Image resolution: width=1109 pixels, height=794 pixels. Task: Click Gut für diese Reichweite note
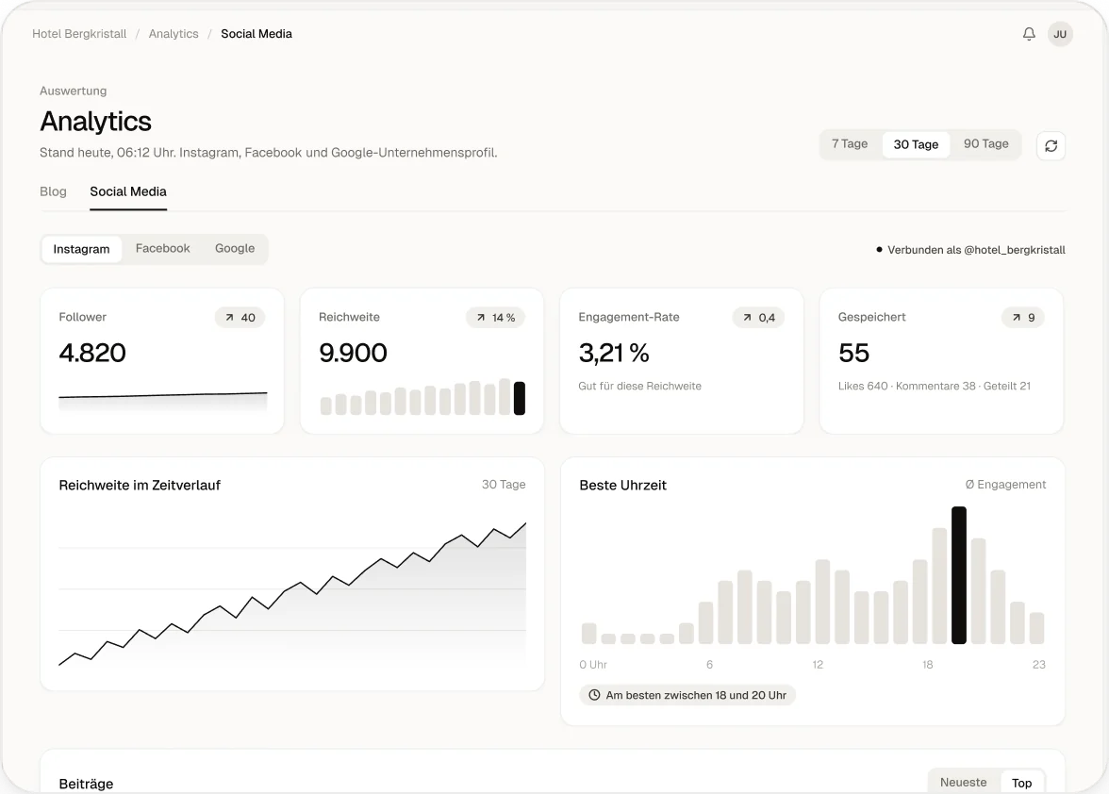tap(640, 386)
